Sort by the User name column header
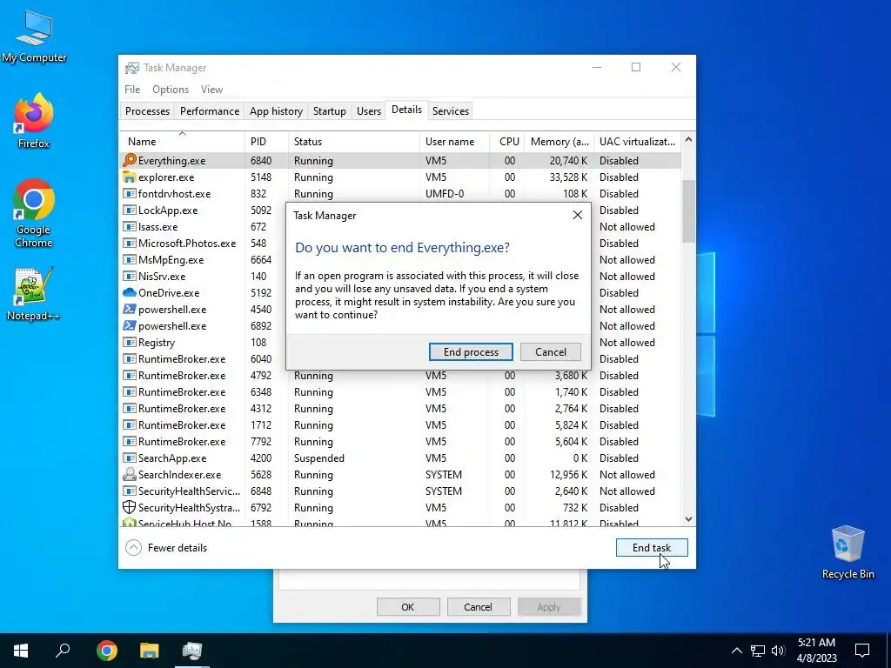Screen dimensions: 891x668 [454, 142]
